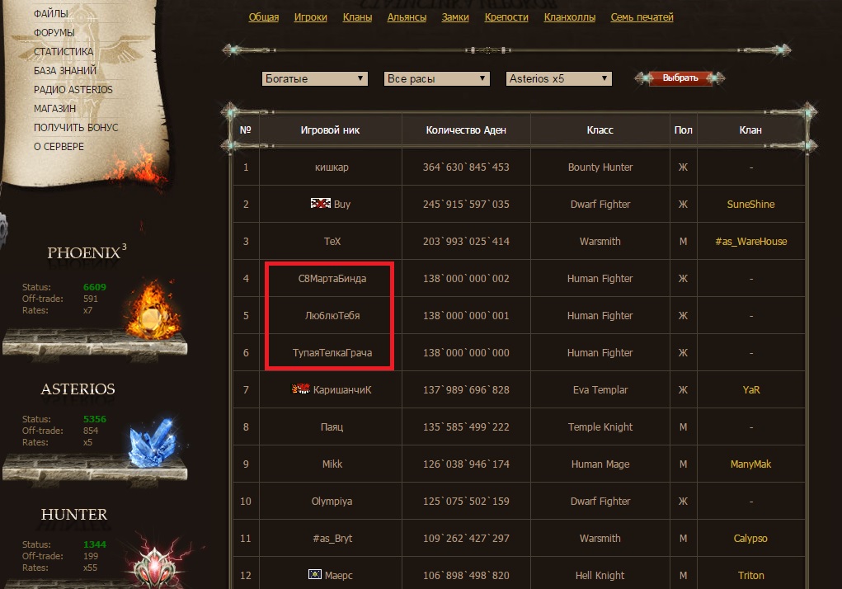This screenshot has width=842, height=589.
Task: Go to Форумы in the sidebar menu
Action: coord(54,33)
